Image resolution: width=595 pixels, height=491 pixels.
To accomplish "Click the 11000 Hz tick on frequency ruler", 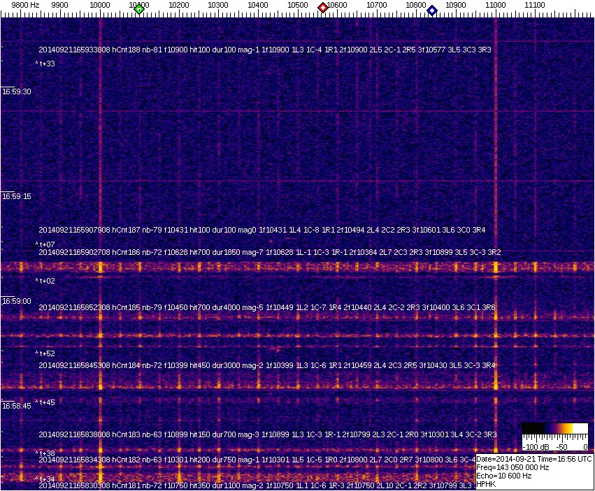I will [496, 6].
